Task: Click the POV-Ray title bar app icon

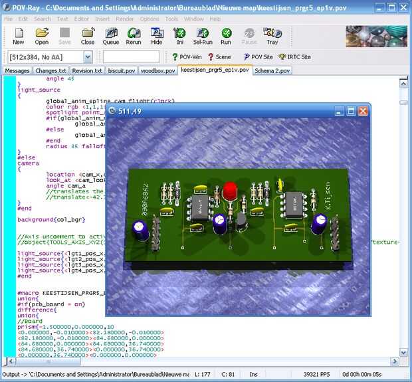Action: coord(6,7)
